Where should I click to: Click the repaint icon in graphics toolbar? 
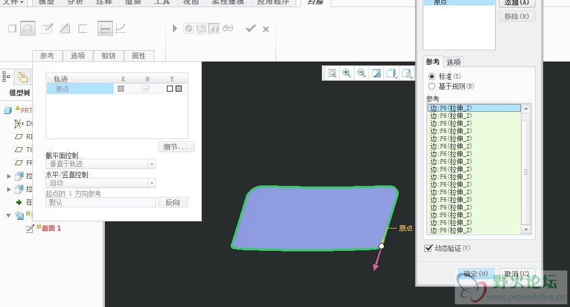[x=376, y=74]
